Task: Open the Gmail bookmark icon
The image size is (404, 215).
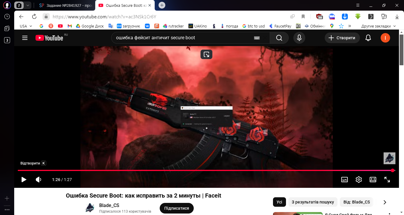Action: tap(70, 26)
